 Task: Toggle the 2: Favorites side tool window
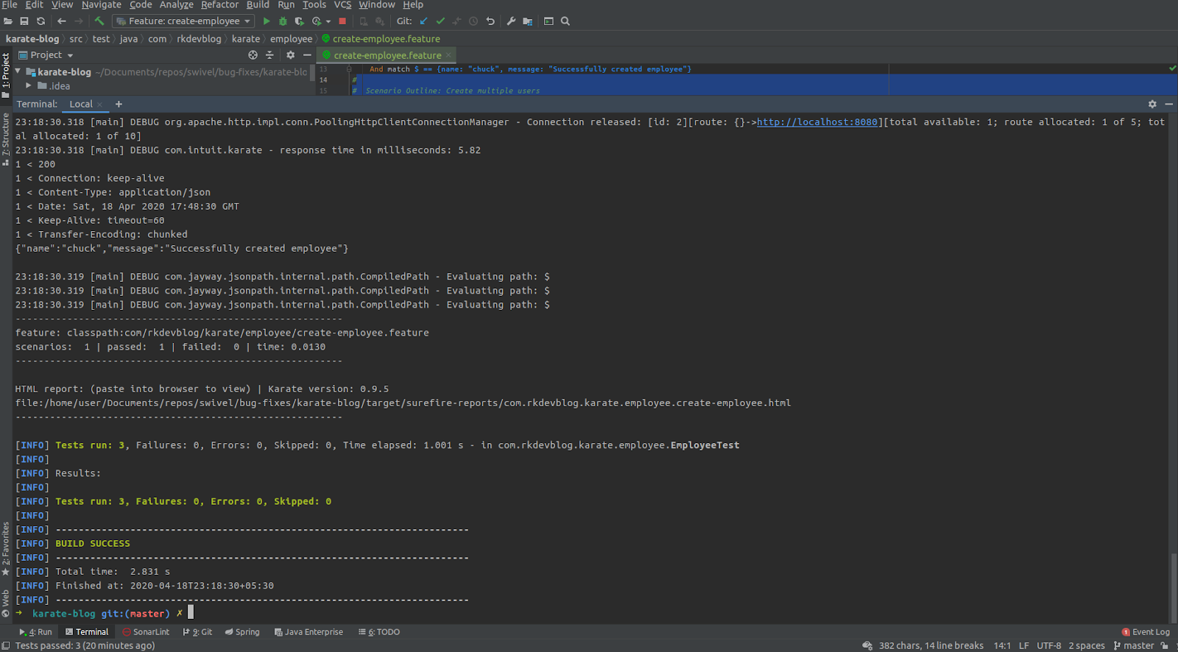[5, 548]
